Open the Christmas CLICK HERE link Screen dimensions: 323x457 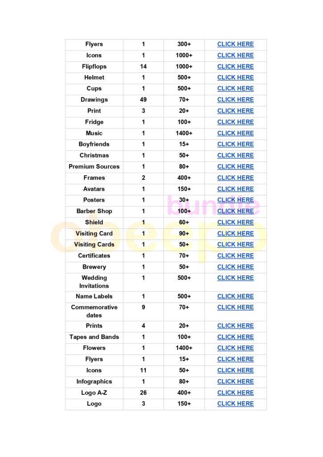click(x=235, y=156)
